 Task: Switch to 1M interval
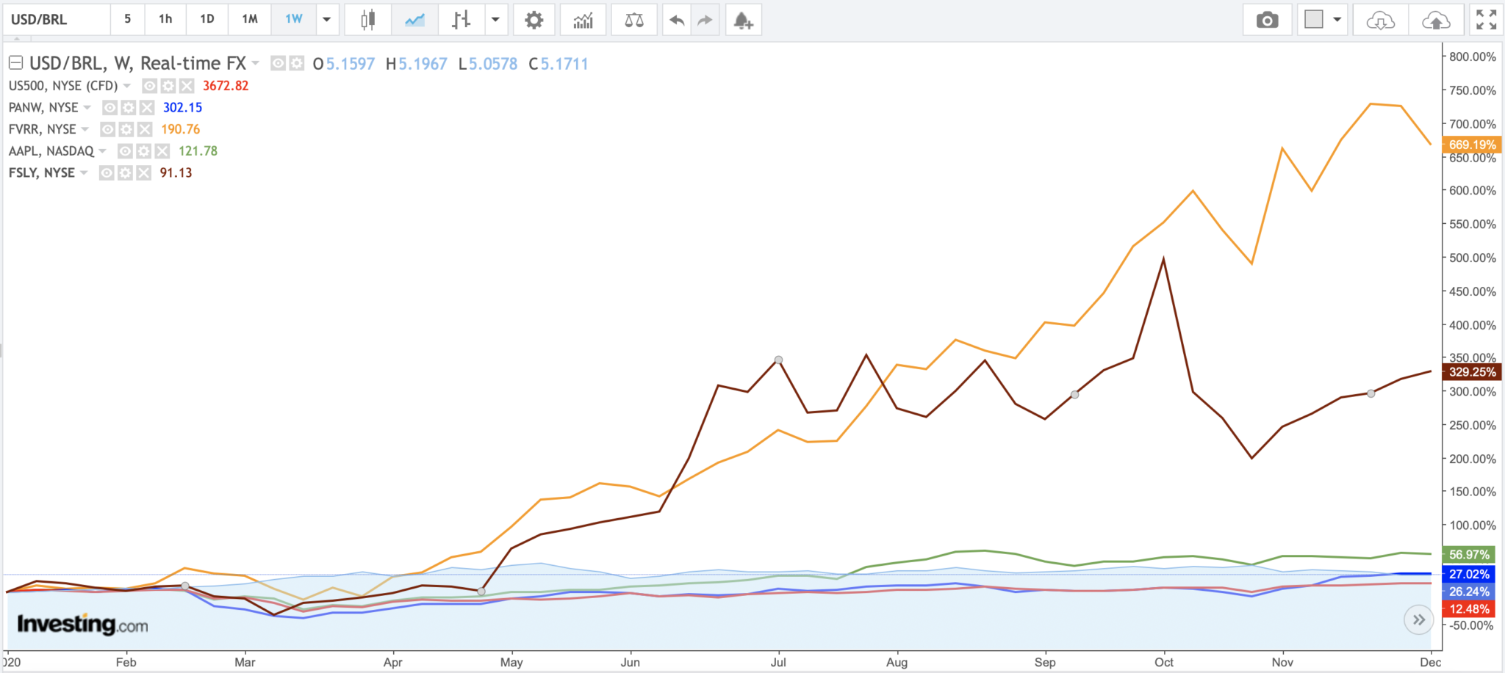(x=250, y=20)
